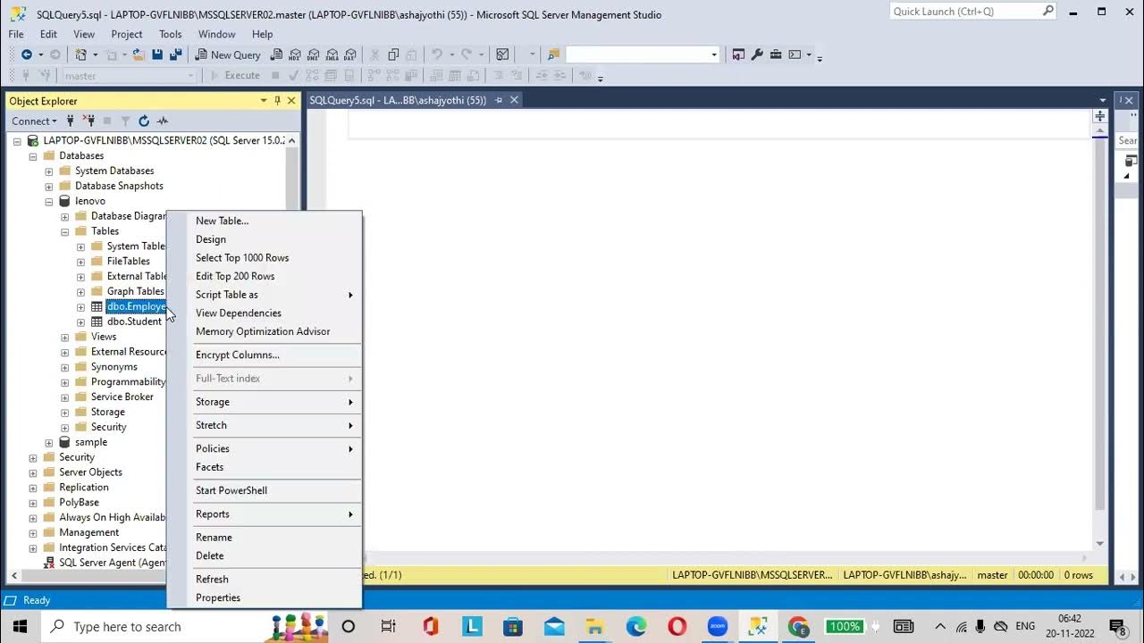The image size is (1144, 643).
Task: Open the Storage submenu in context menu
Action: (264, 402)
